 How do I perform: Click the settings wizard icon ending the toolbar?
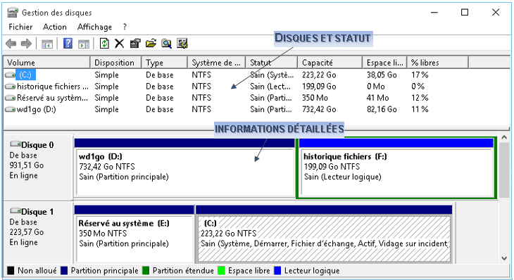182,43
